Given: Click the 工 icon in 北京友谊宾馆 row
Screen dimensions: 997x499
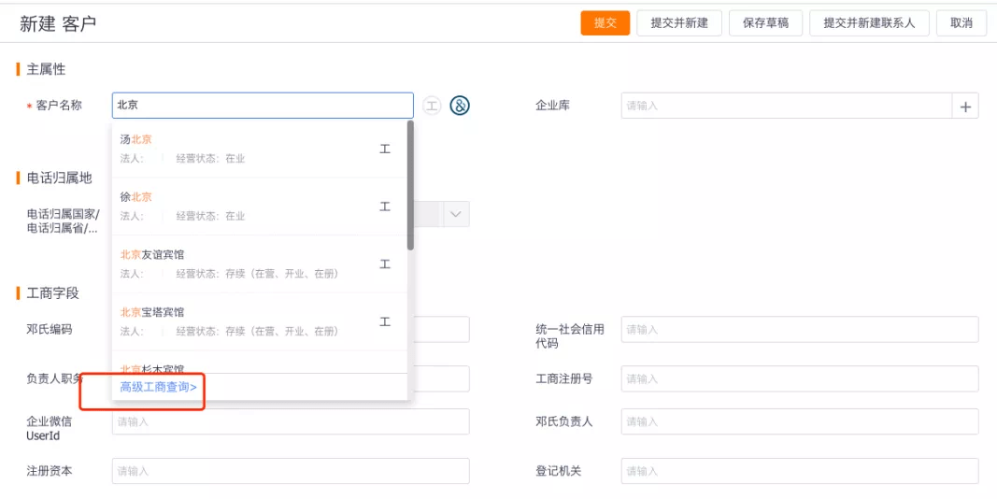Looking at the screenshot, I should [385, 264].
